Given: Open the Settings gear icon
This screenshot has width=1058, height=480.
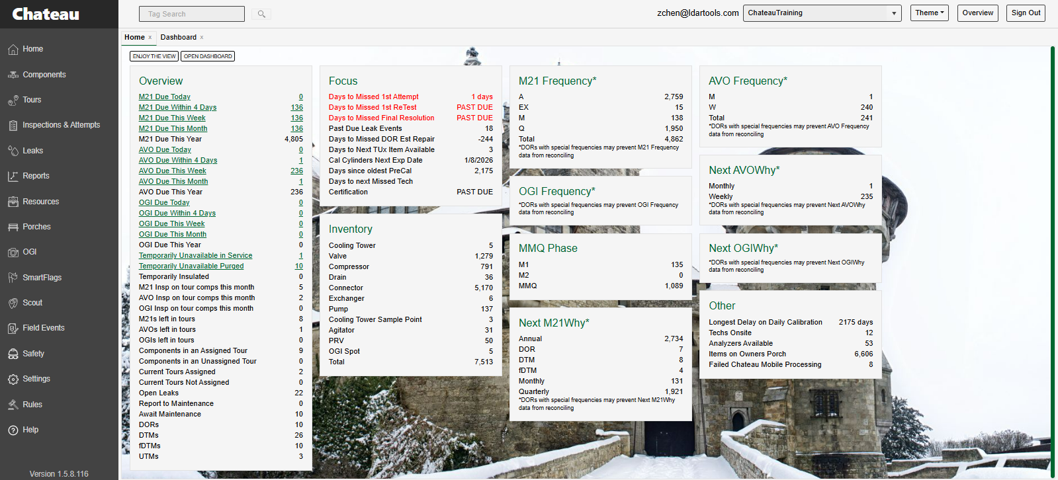Looking at the screenshot, I should click(x=13, y=380).
